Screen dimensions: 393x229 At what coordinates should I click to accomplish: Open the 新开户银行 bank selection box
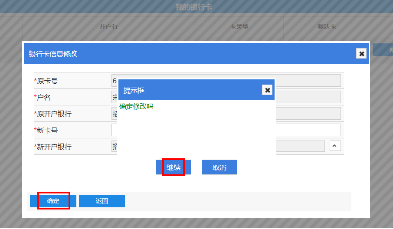pyautogui.click(x=300, y=146)
